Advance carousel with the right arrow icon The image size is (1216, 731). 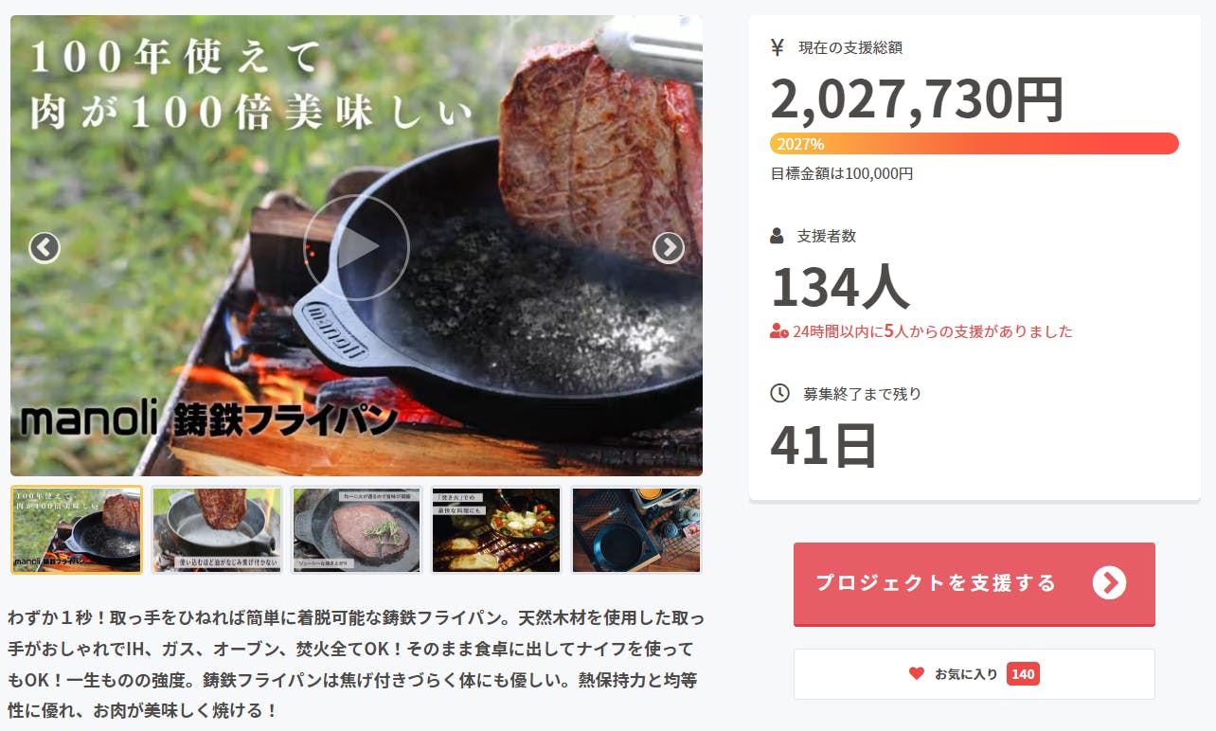669,247
